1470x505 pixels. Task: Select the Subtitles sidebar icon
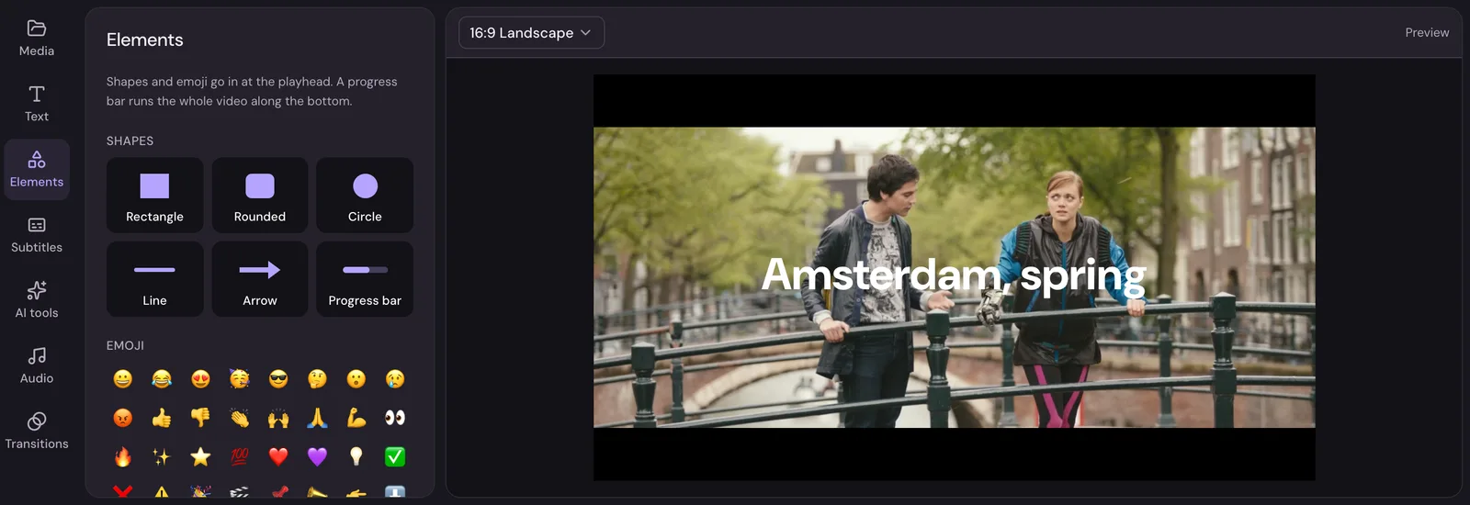(37, 235)
